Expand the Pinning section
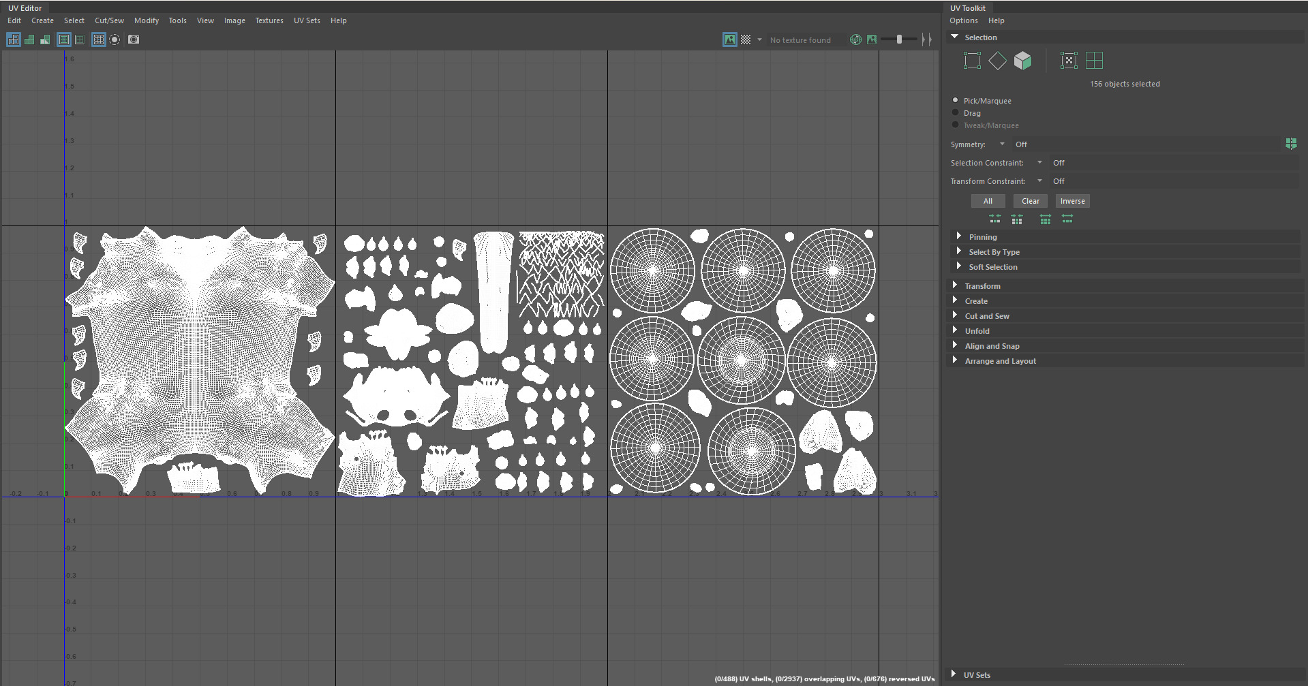The image size is (1308, 686). coord(959,236)
